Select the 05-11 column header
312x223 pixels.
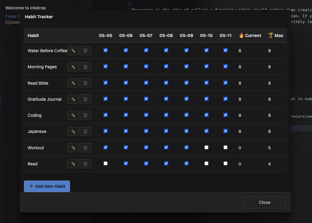click(225, 35)
